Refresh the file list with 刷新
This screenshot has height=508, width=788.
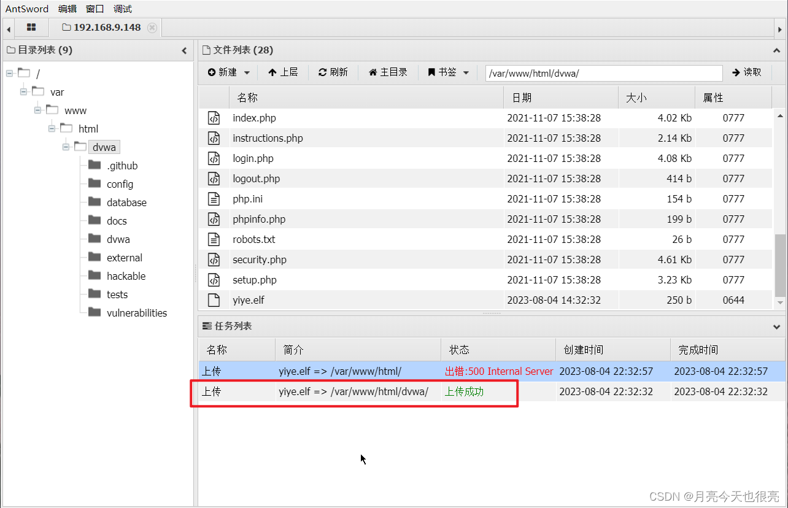333,72
